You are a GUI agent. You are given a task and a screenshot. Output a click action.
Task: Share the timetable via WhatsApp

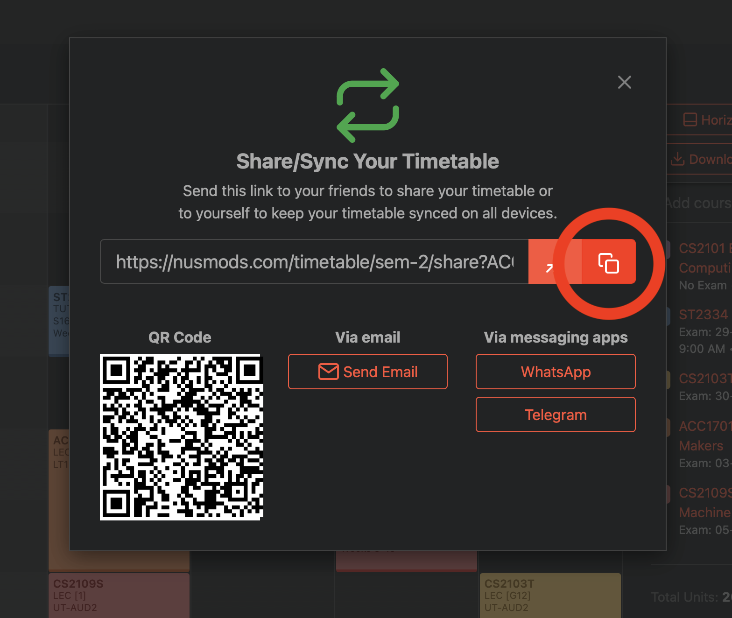click(x=556, y=372)
